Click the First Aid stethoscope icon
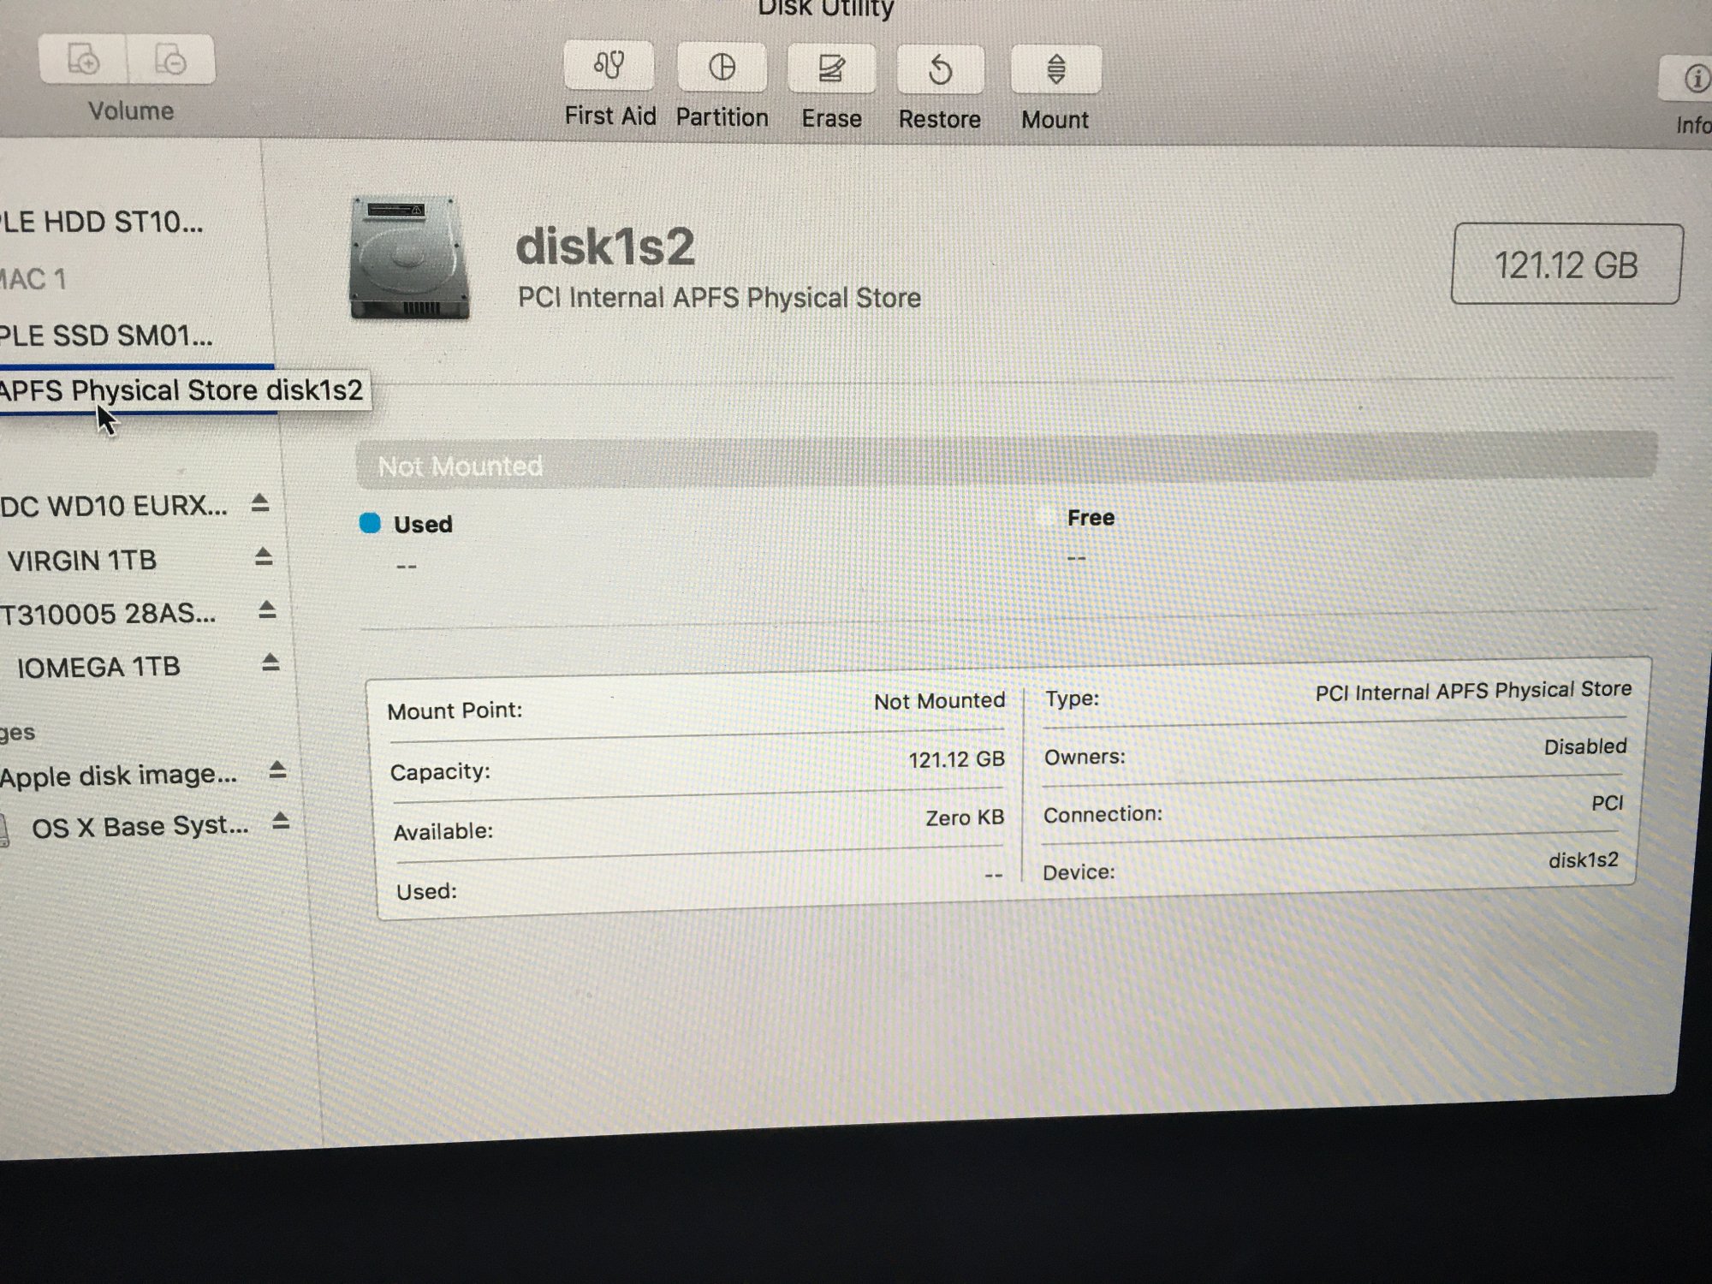The height and width of the screenshot is (1284, 1712). [609, 66]
